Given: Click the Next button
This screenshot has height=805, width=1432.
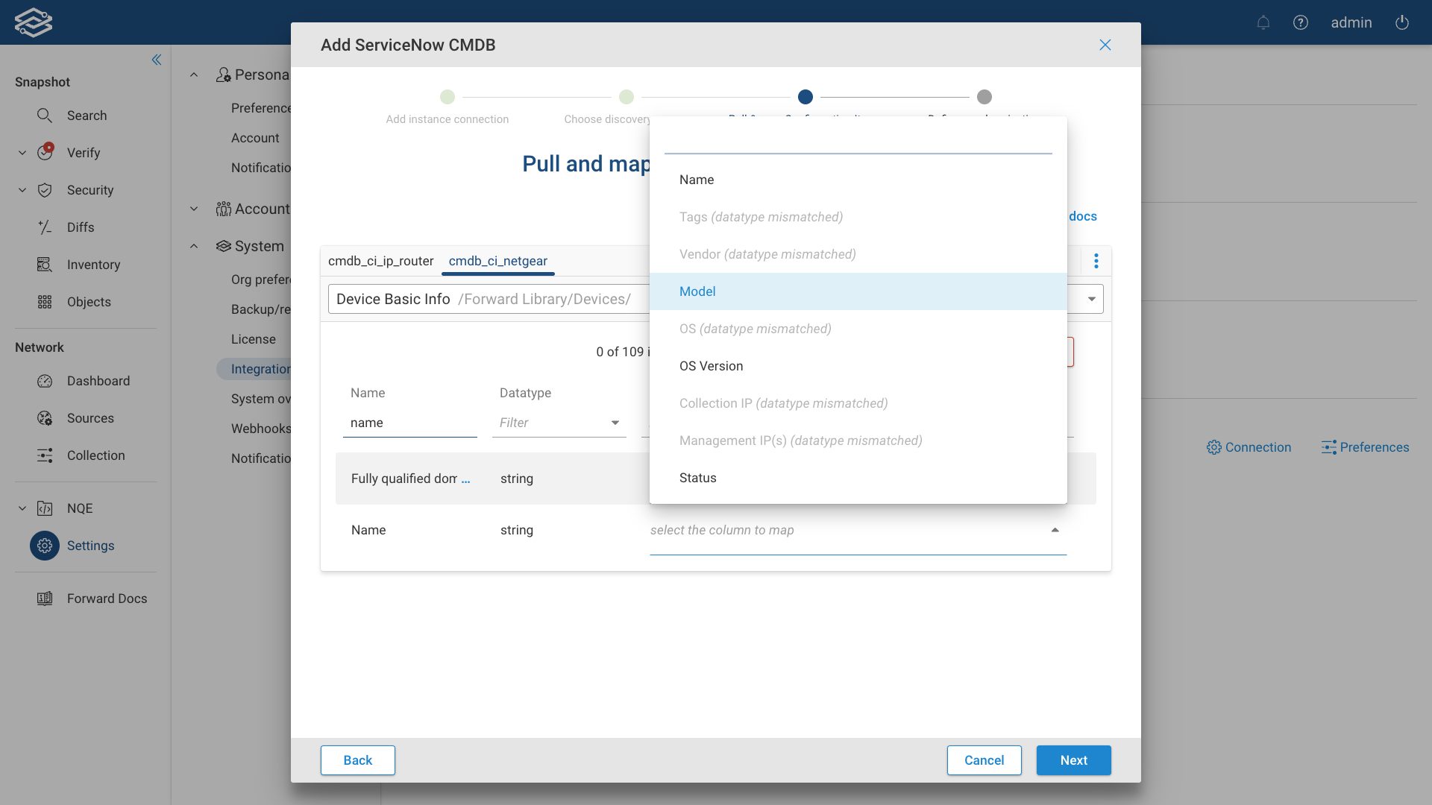Looking at the screenshot, I should tap(1073, 760).
